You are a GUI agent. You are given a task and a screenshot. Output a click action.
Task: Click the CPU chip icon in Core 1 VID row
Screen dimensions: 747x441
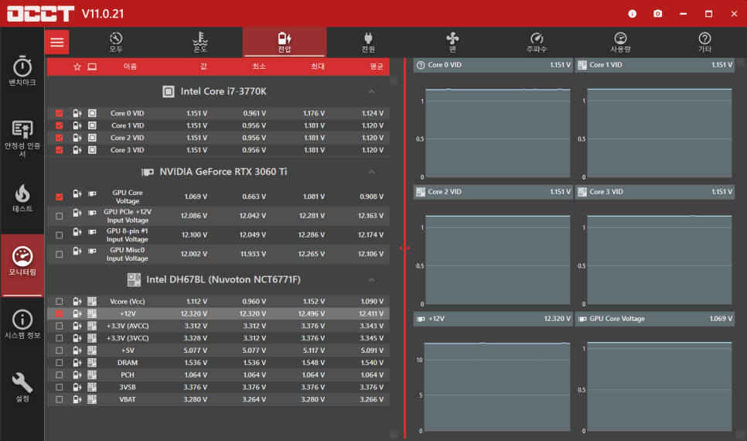click(x=92, y=125)
